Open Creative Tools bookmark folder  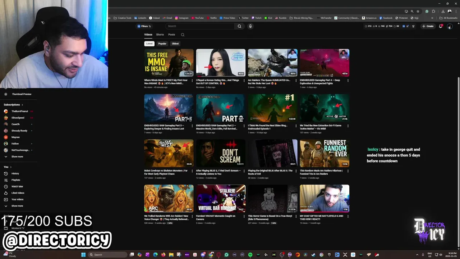[x=123, y=18]
